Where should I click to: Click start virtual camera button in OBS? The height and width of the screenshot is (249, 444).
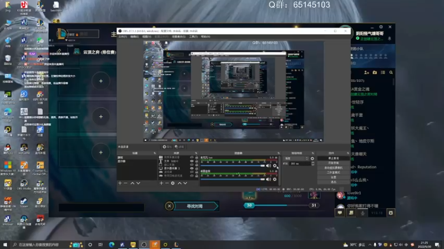pos(334,168)
